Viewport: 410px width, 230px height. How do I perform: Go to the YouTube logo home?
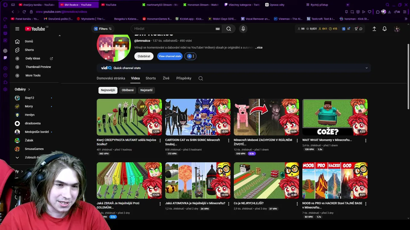click(35, 29)
